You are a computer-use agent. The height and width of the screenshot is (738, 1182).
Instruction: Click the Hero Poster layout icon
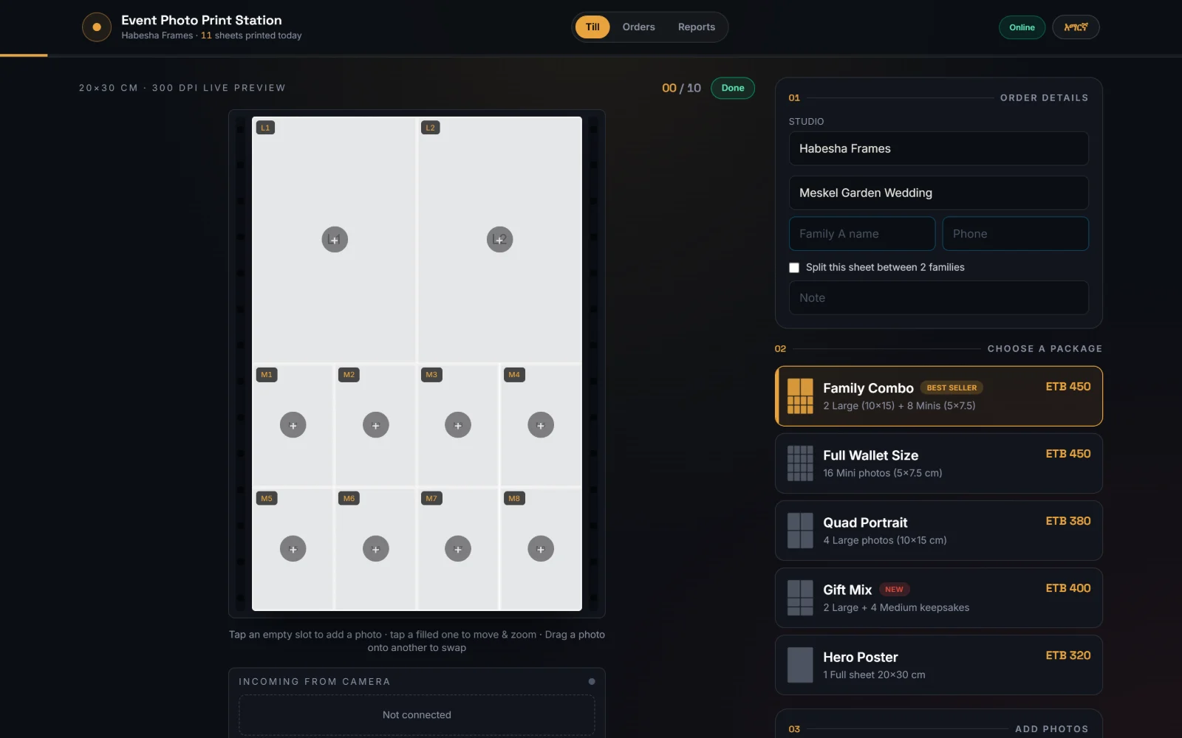800,665
